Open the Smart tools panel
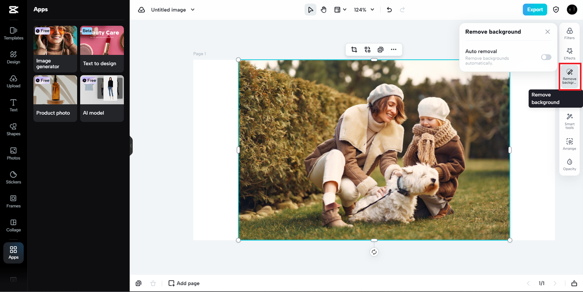 tap(569, 121)
